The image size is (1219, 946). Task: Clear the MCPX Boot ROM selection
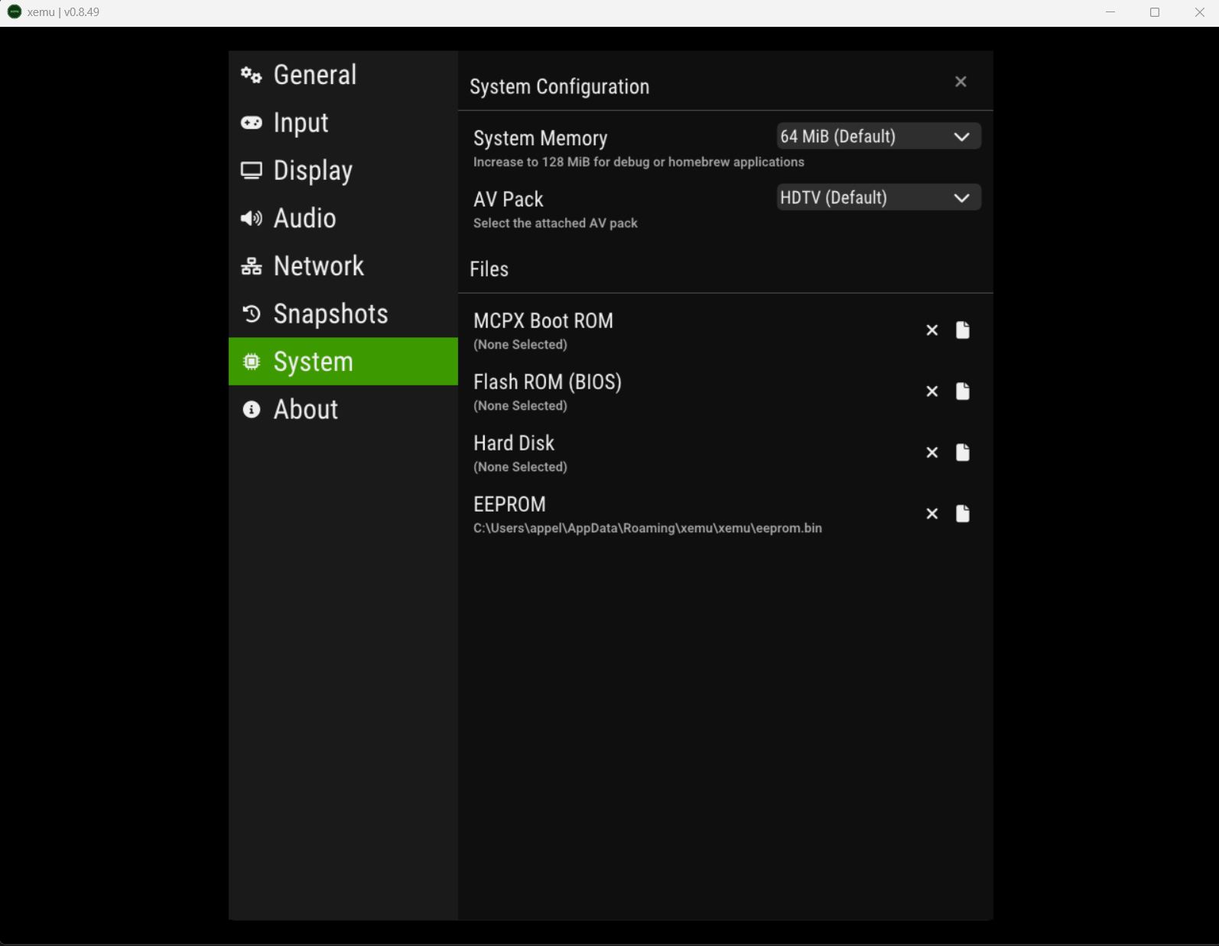(932, 330)
